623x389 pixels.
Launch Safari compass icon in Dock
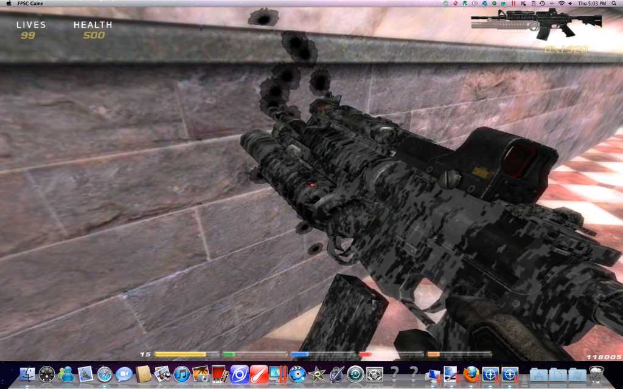click(105, 374)
